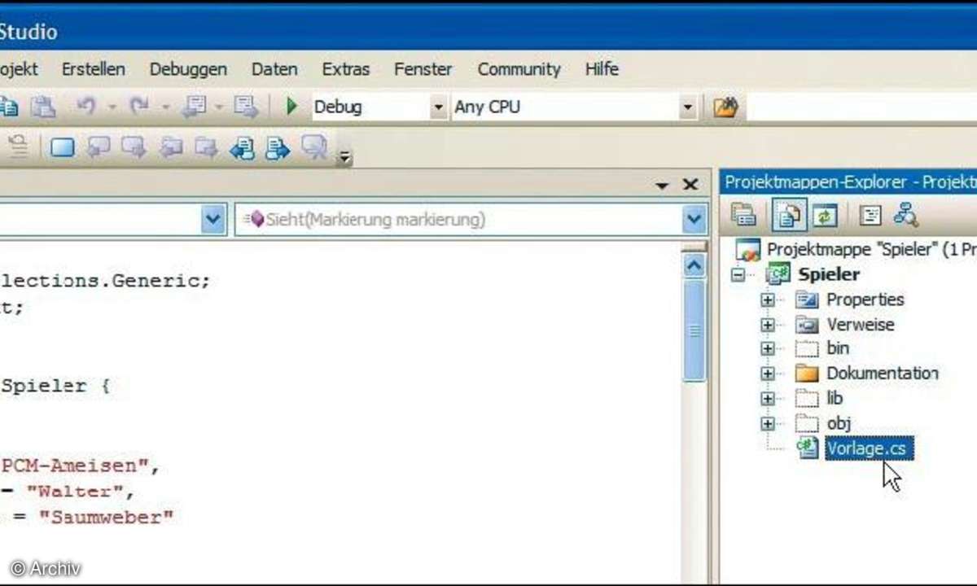Open the Extras menu

(345, 69)
